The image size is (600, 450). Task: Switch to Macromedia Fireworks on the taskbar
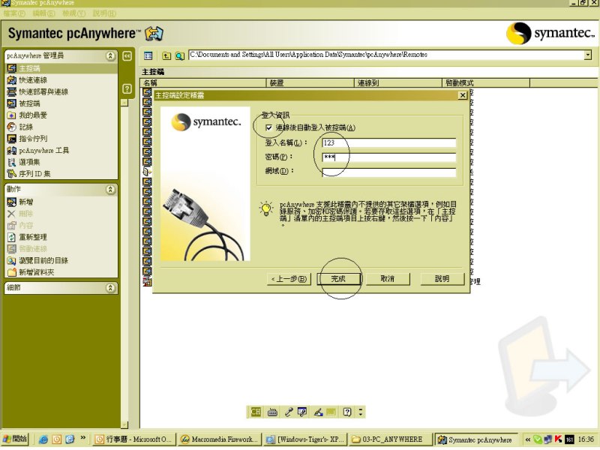point(220,439)
